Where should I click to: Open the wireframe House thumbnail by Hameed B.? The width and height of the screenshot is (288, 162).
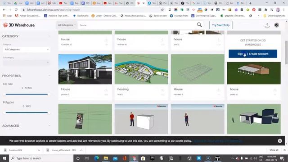[x=198, y=69]
